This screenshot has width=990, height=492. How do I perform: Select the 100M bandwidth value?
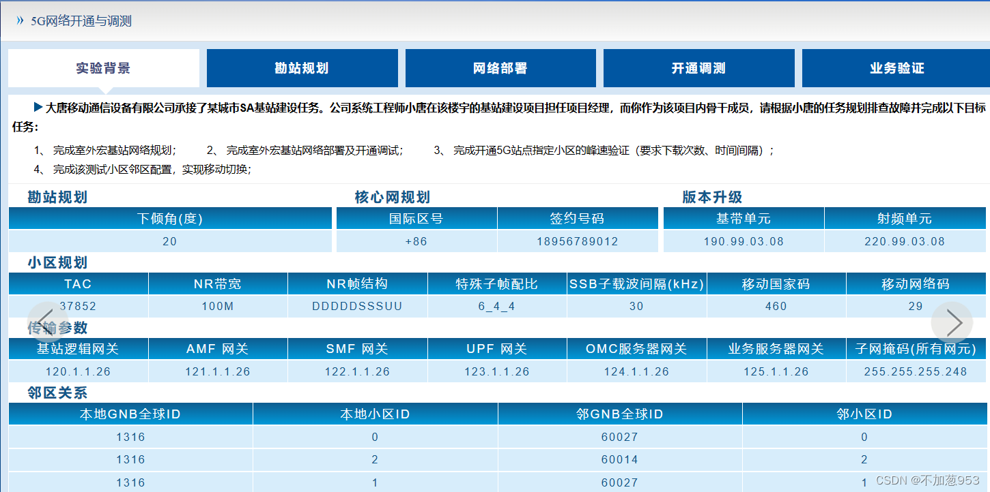pos(218,307)
